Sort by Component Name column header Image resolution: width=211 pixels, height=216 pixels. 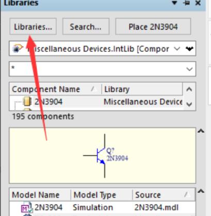tap(55, 89)
